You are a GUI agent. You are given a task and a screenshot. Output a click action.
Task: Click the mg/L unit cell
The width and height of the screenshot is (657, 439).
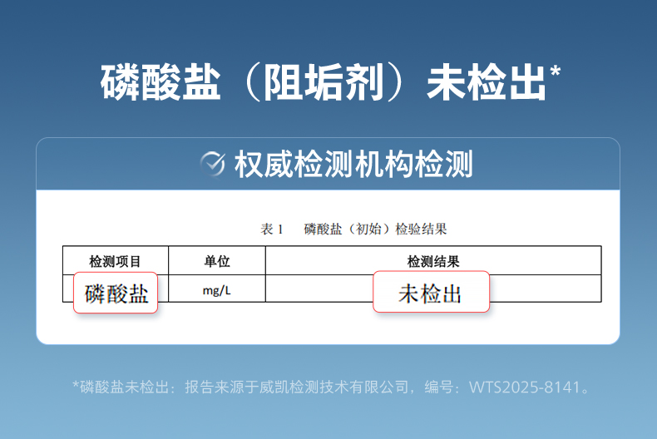click(x=216, y=290)
